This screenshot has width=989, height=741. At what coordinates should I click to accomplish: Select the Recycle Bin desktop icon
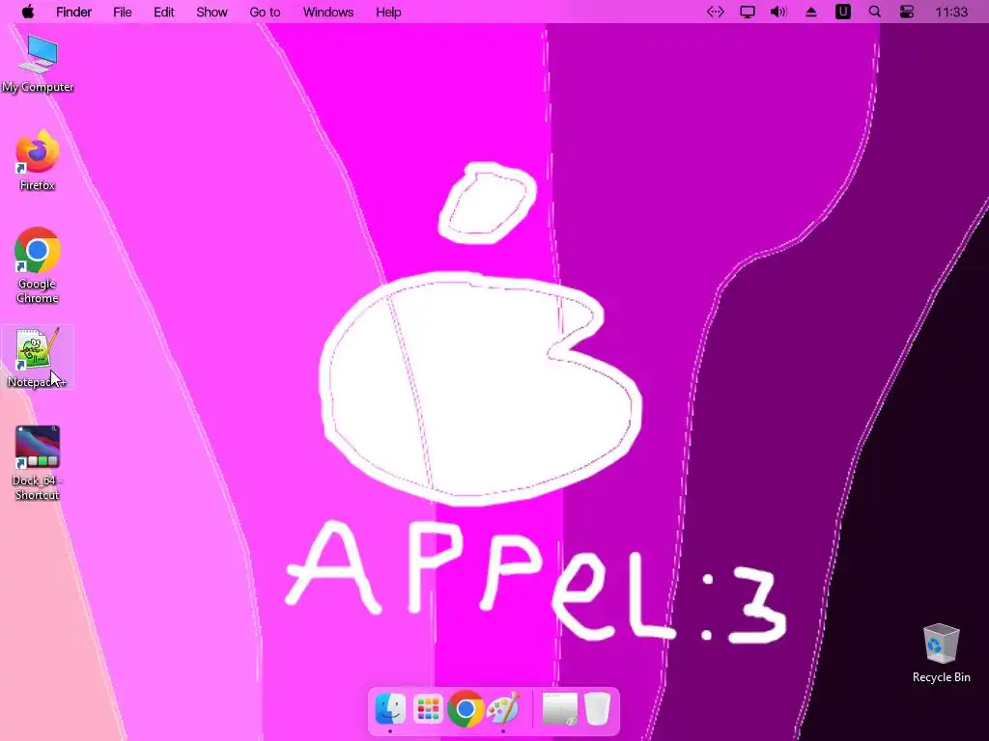[x=941, y=653]
